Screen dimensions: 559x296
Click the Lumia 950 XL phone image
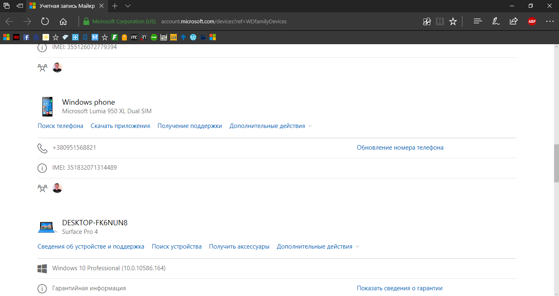tap(47, 107)
